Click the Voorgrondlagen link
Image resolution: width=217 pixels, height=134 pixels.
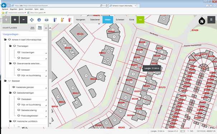[10, 34]
